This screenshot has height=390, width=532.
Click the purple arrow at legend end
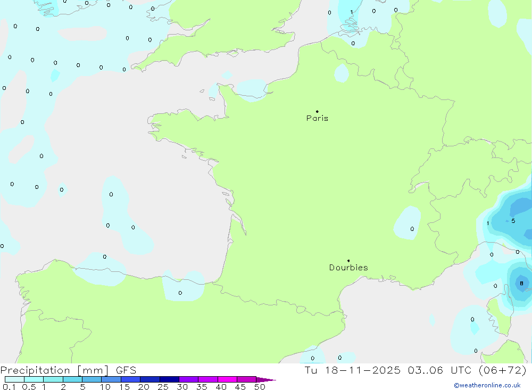[266, 380]
